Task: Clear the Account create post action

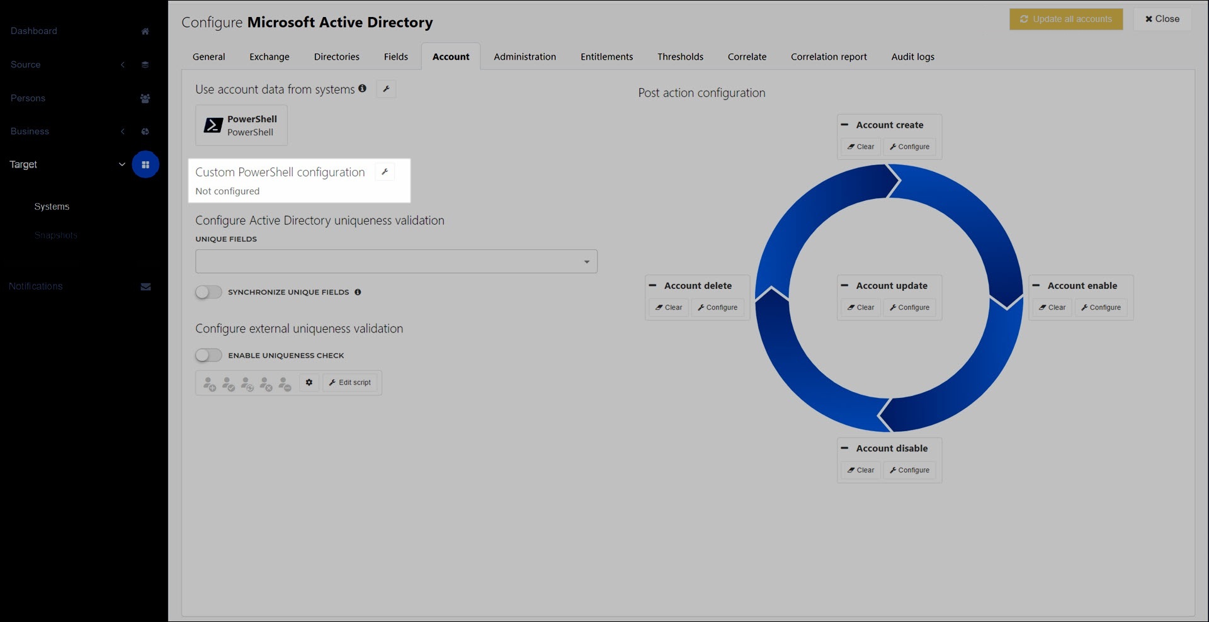Action: click(861, 147)
